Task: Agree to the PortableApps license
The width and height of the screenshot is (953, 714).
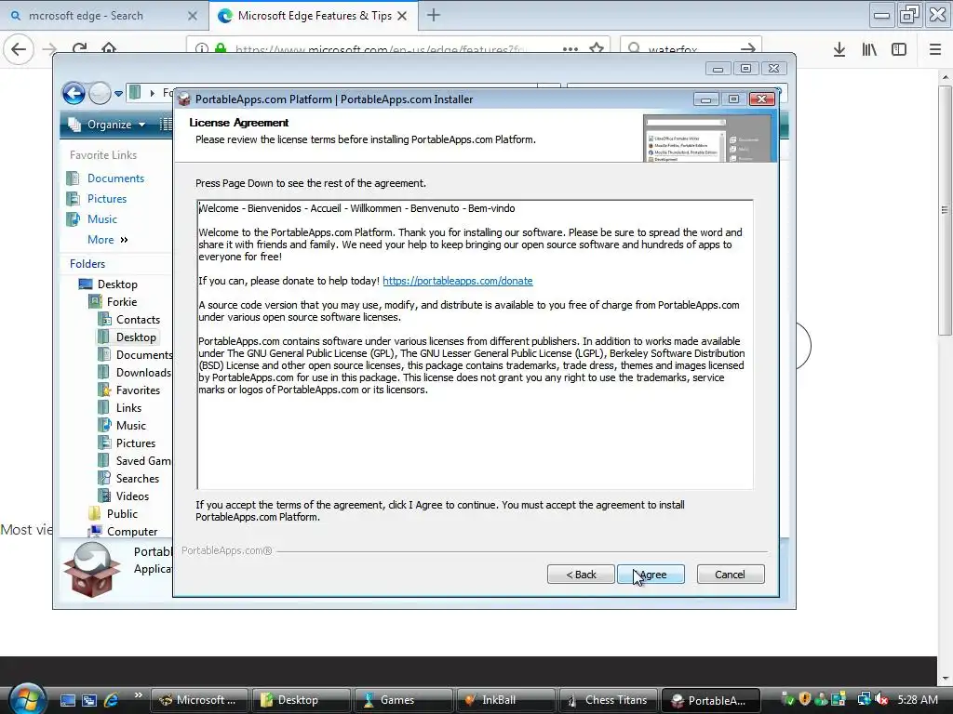Action: point(651,574)
